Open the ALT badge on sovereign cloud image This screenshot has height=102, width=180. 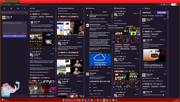(x=109, y=64)
